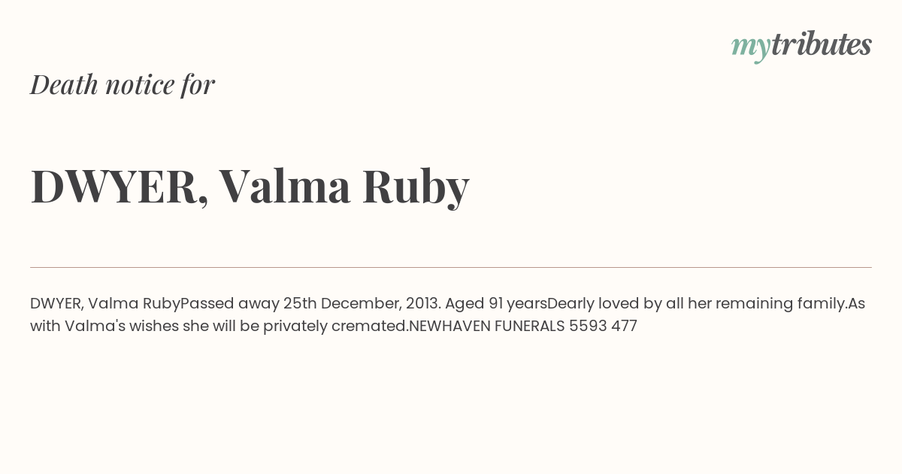Click the horizontal divider line
The height and width of the screenshot is (474, 902).
click(451, 267)
